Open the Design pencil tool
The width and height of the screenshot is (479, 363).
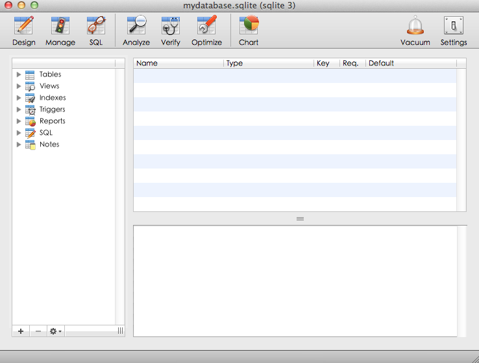pos(24,26)
